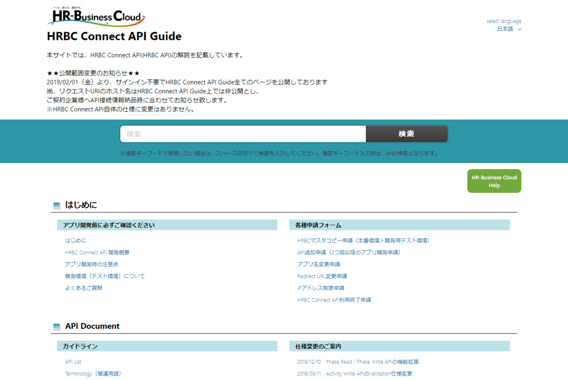
Task: Open the API List link
Action: coord(73,362)
